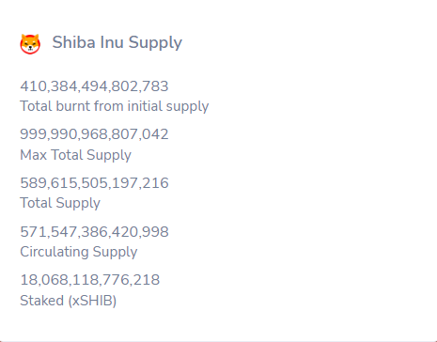The height and width of the screenshot is (342, 437).
Task: Click the total supply number 589,615,505,197,216
Action: pyautogui.click(x=94, y=183)
